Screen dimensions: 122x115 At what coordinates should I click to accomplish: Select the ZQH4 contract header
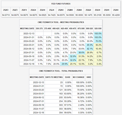[x=43, y=10]
